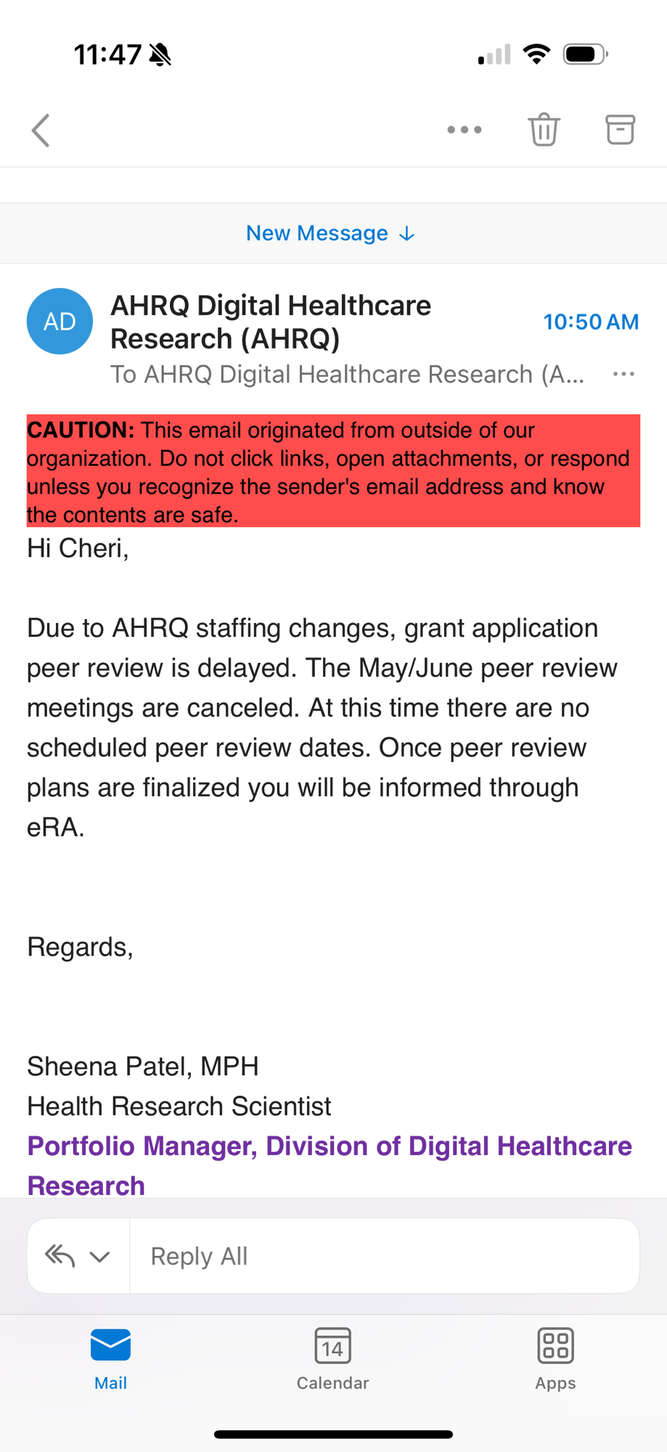Screen dimensions: 667x1452
Task: Open the Mail envelope icon in bottom bar
Action: tap(110, 1345)
